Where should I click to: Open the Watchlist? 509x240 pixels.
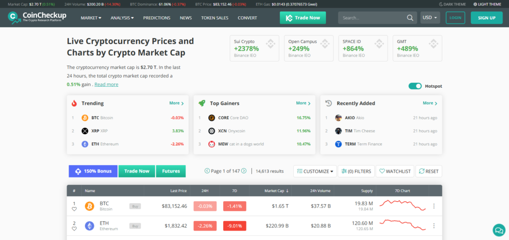click(395, 172)
